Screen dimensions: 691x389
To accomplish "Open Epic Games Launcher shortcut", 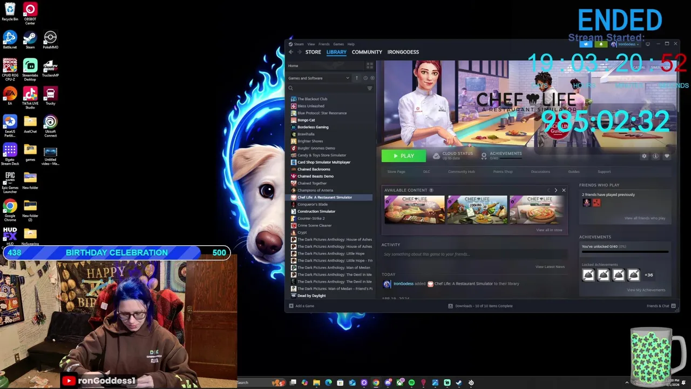I will point(10,183).
